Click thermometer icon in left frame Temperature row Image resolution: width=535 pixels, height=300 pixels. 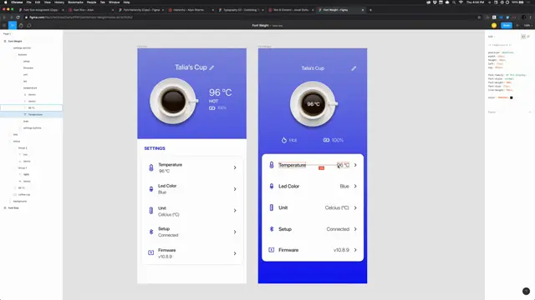pos(150,167)
